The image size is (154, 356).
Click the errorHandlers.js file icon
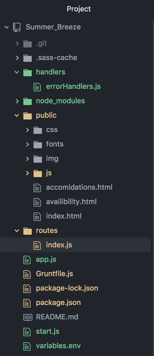37,87
